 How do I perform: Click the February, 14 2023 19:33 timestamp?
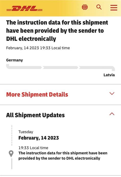pyautogui.click(x=38, y=48)
